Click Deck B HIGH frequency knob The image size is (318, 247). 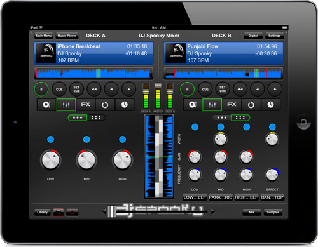click(246, 175)
